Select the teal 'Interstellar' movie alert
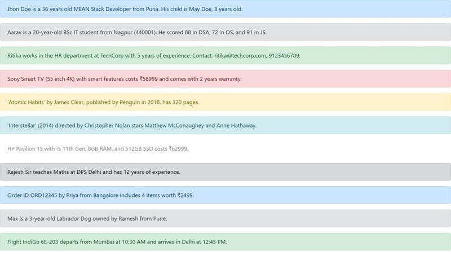Viewport: 451px width, 254px height. (225, 125)
